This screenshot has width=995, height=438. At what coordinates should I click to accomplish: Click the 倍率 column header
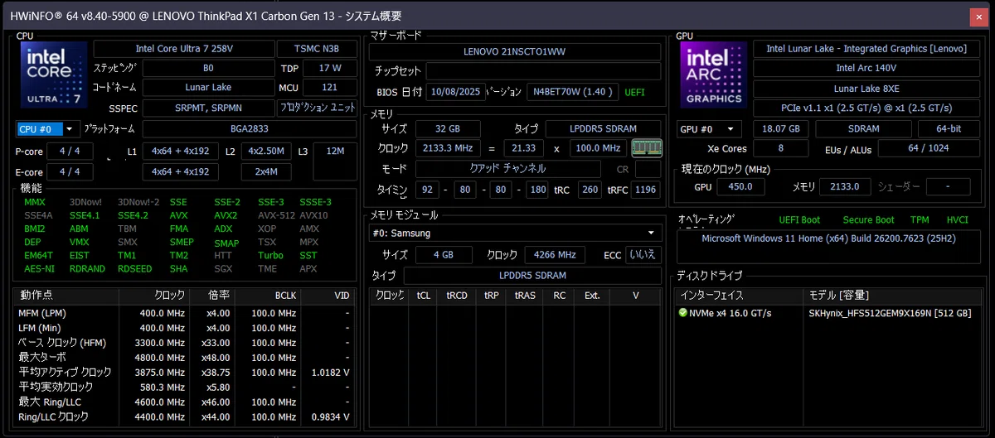point(211,296)
